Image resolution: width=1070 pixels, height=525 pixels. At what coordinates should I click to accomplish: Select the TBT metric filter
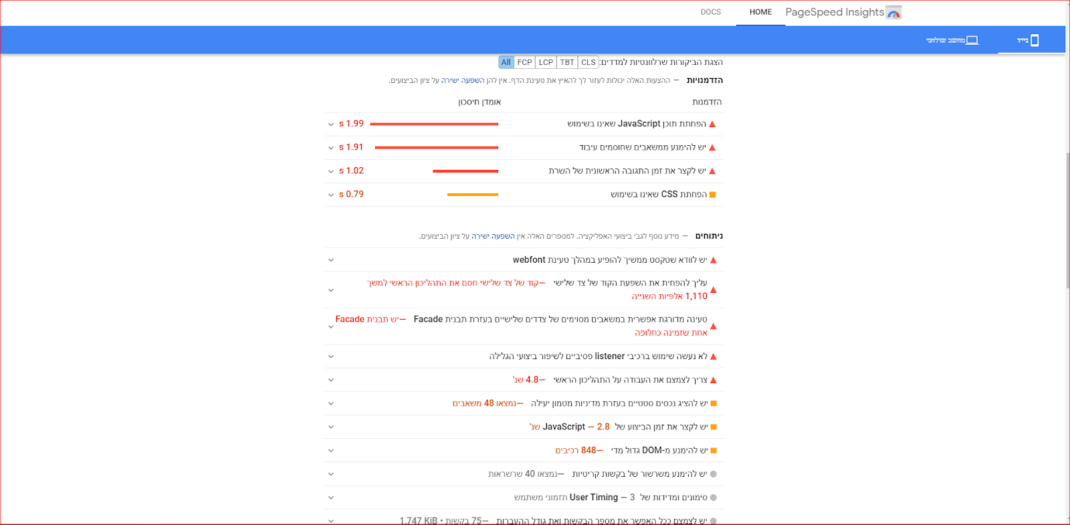[x=567, y=62]
